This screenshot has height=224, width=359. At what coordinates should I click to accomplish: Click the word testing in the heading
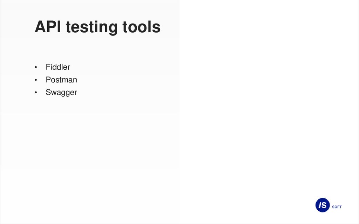[92, 27]
